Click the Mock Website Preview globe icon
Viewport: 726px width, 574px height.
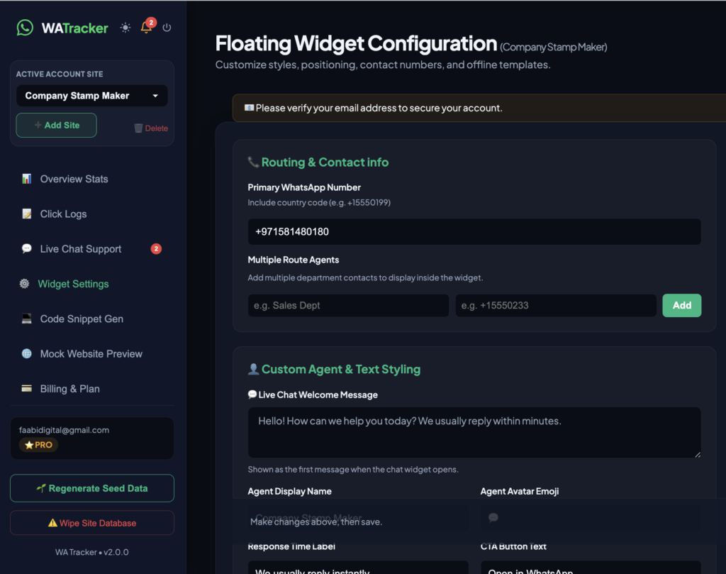(x=27, y=353)
